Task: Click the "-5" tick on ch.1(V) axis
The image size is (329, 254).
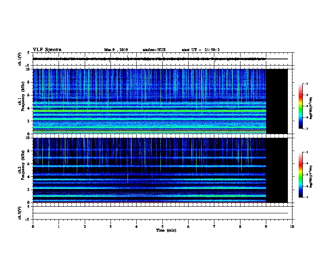Action: [x=28, y=66]
